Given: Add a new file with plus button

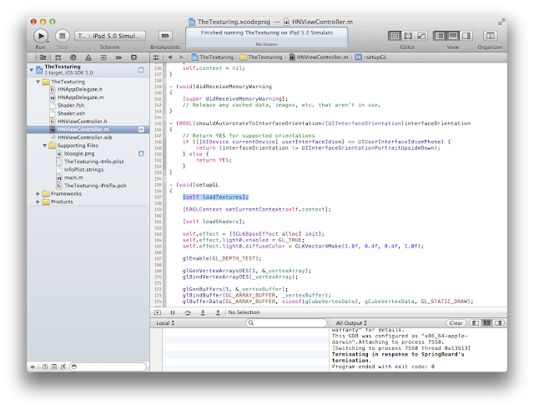Looking at the screenshot, I should tap(33, 367).
